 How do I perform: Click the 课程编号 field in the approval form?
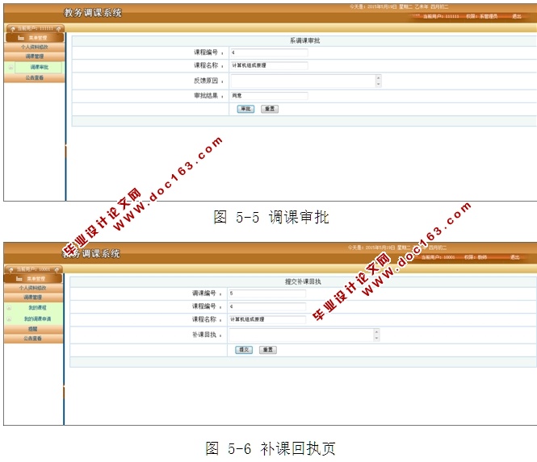pyautogui.click(x=269, y=52)
